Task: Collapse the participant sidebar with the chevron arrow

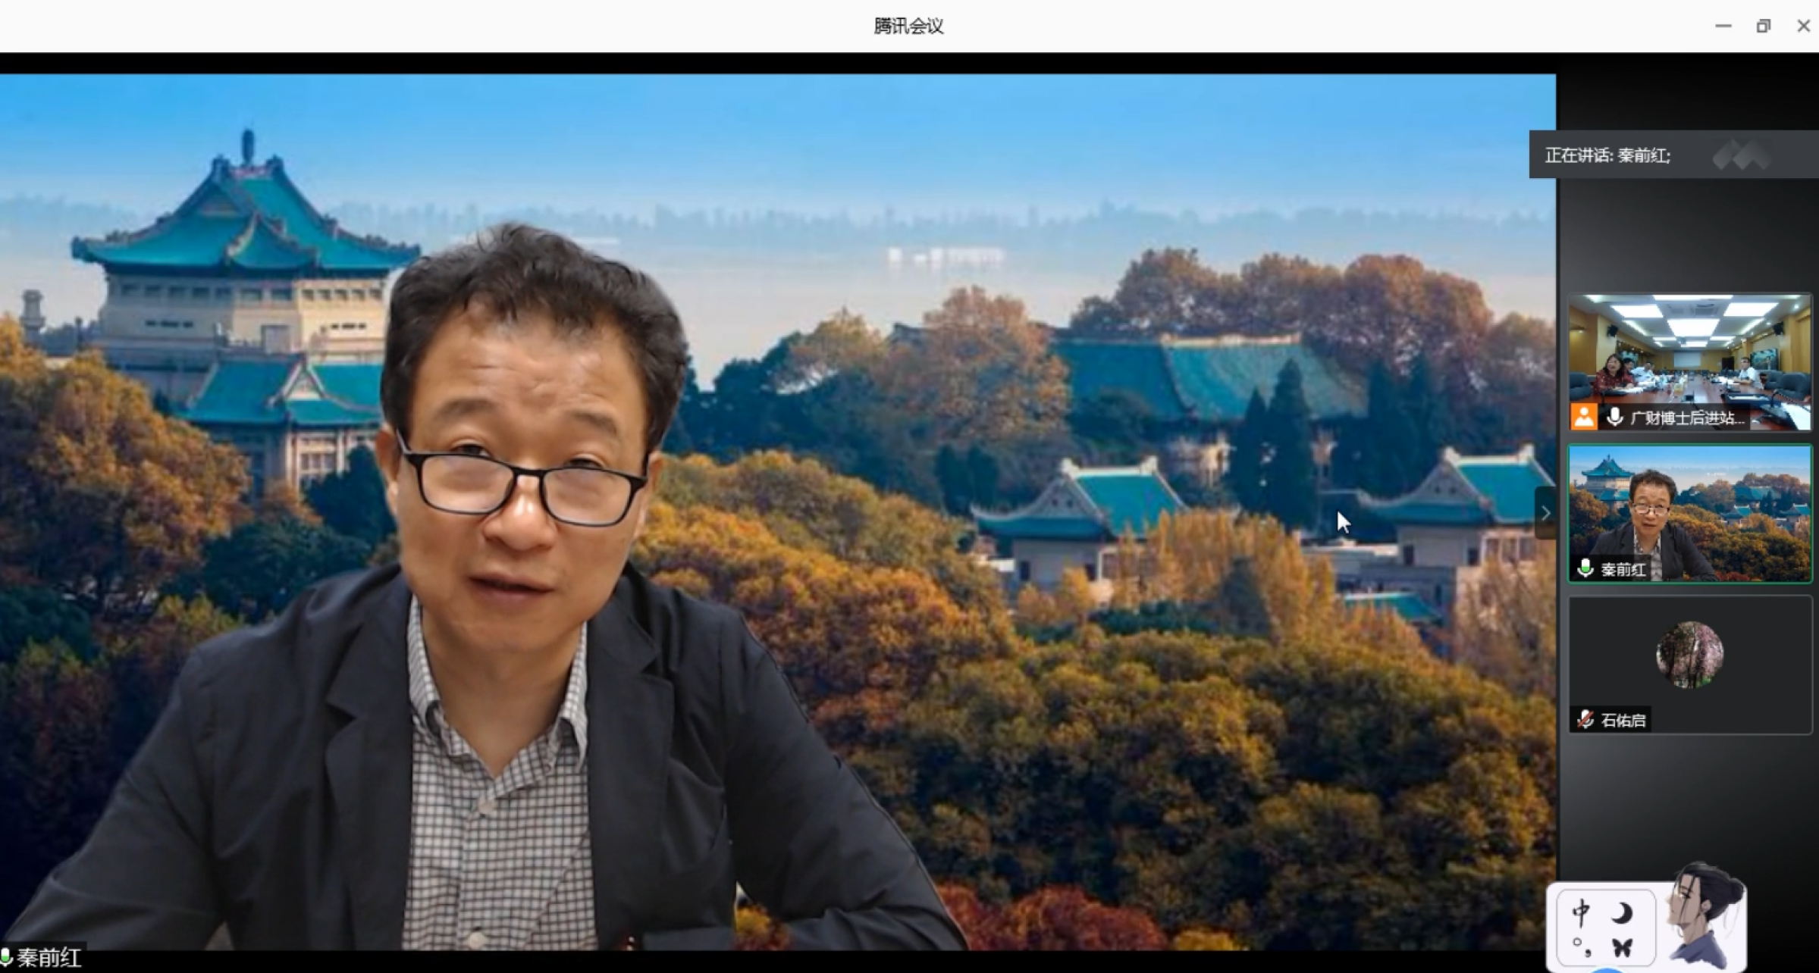Action: [1545, 514]
